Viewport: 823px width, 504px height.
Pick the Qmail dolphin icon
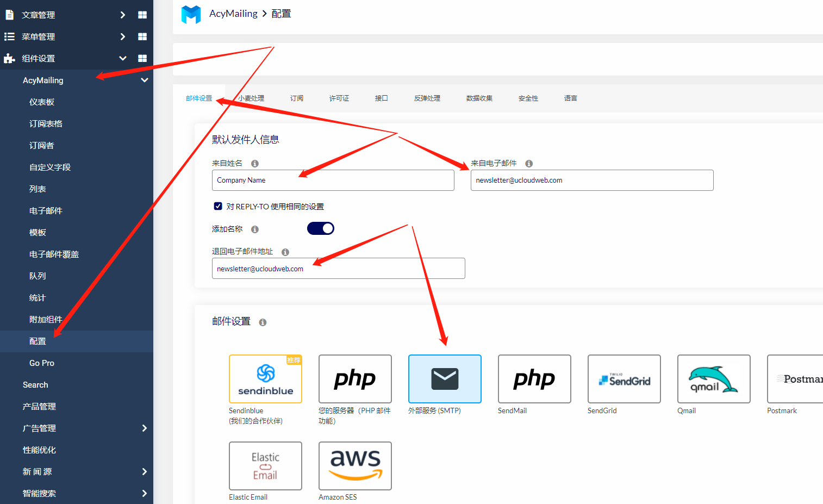pos(714,379)
